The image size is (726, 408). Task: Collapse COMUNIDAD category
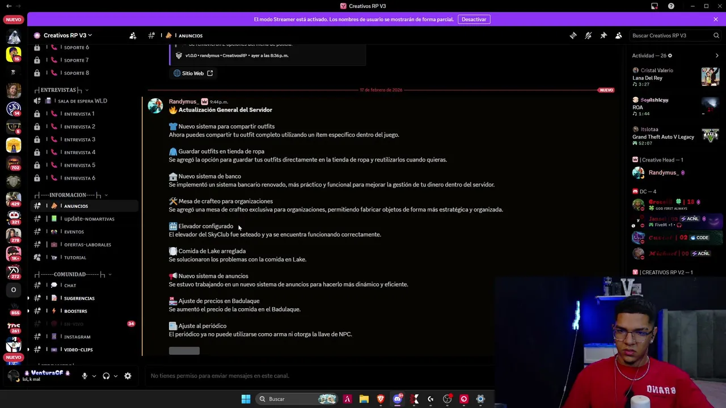coord(73,274)
